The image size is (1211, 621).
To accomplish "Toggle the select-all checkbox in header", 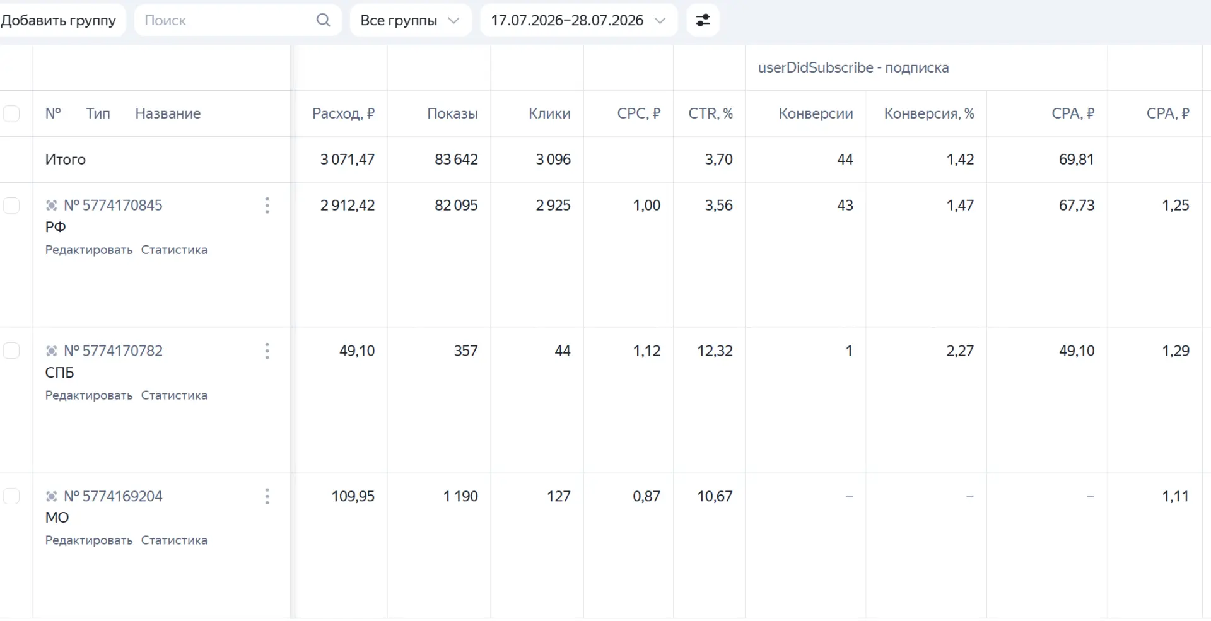I will pyautogui.click(x=11, y=113).
